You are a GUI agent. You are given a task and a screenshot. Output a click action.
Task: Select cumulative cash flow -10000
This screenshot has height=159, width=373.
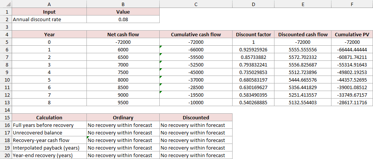[196, 103]
